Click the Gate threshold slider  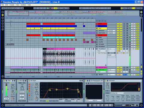click(x=7, y=90)
